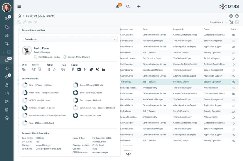Screen dimensions: 243x161
Task: Open customer's Pinterest profile
Action: 85,70
